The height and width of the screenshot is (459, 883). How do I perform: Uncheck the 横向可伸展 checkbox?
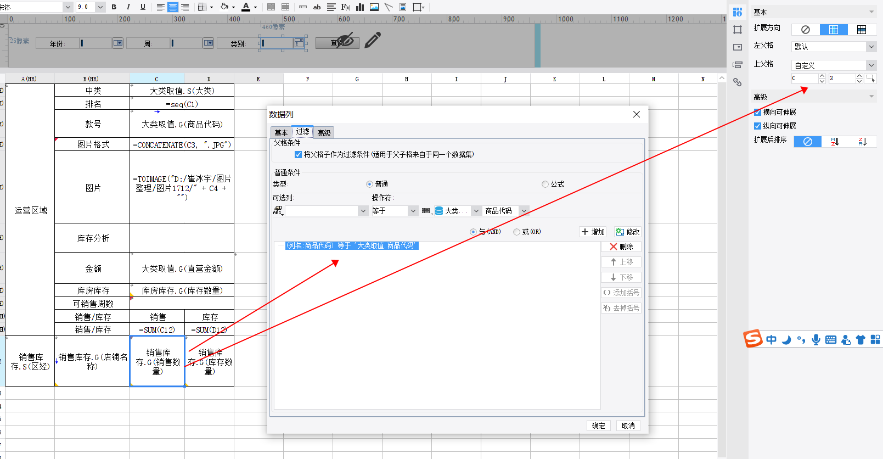pyautogui.click(x=758, y=112)
